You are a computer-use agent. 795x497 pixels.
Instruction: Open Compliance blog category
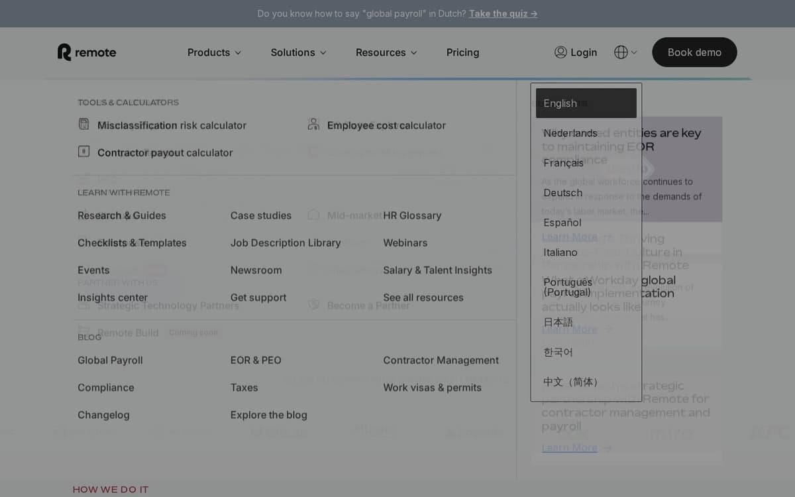point(106,387)
